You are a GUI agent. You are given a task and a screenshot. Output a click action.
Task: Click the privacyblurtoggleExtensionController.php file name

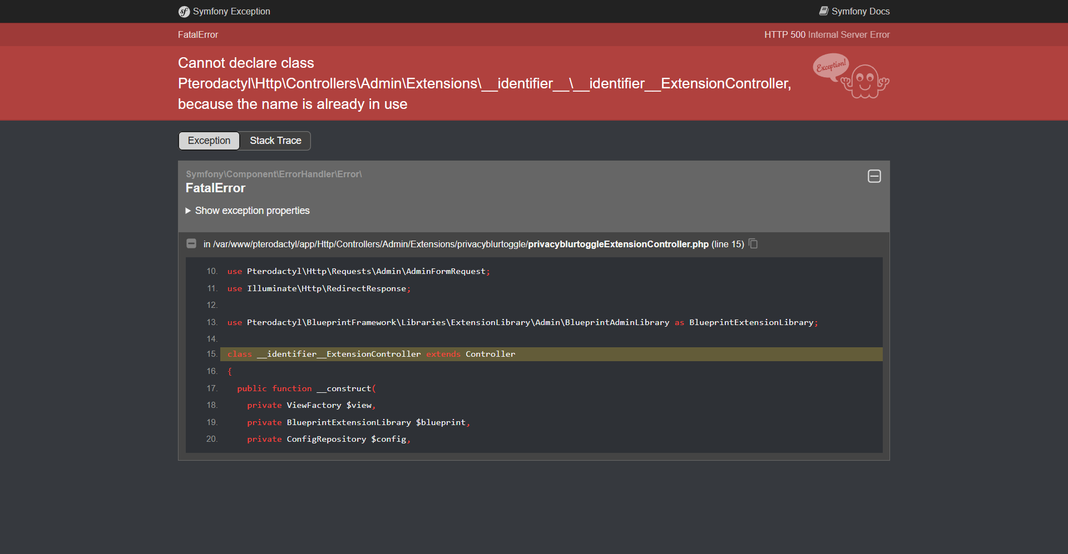618,244
